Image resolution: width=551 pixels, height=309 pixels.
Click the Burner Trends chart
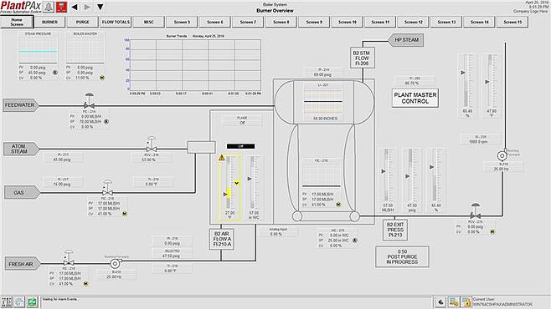click(195, 64)
